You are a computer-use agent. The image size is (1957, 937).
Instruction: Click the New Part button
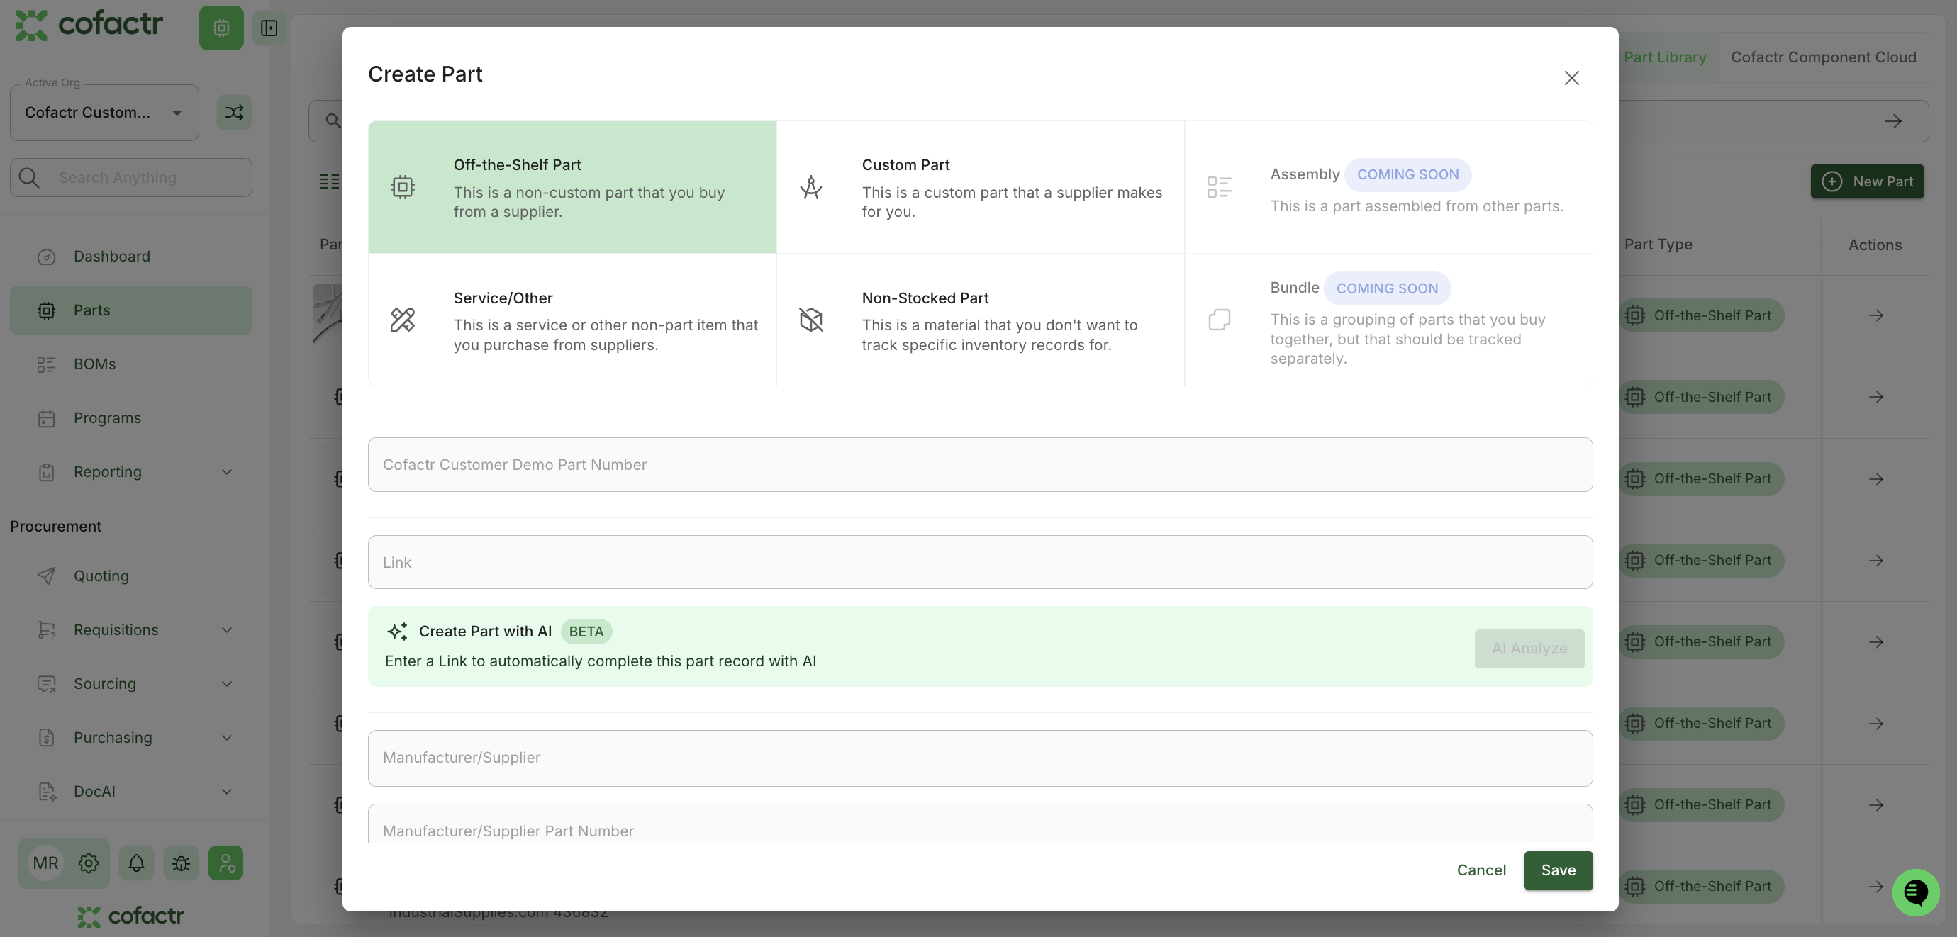coord(1868,181)
